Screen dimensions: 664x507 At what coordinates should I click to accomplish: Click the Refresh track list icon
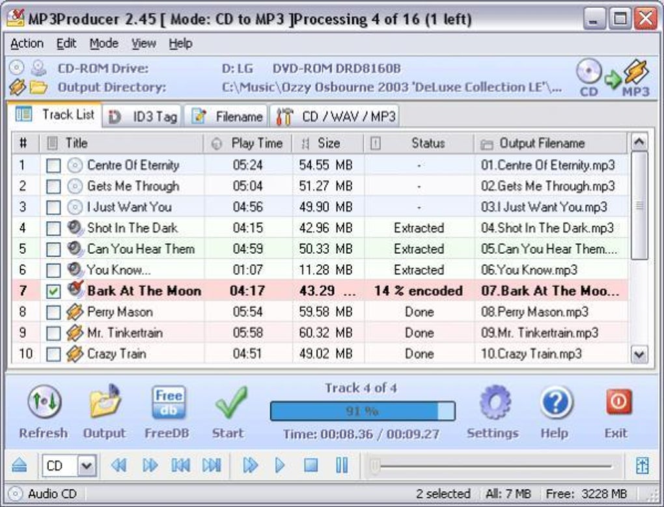coord(44,401)
